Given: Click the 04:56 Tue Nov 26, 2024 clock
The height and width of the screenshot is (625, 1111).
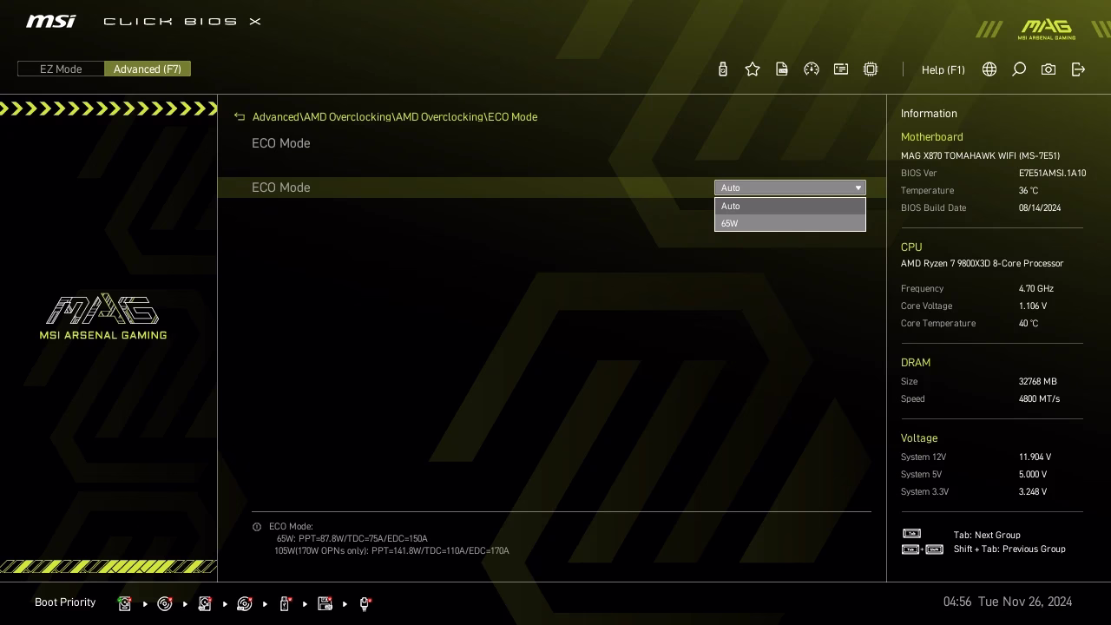Looking at the screenshot, I should pyautogui.click(x=1008, y=602).
